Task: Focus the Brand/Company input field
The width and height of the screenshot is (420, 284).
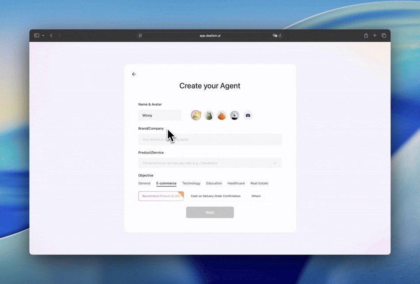Action: click(210, 139)
